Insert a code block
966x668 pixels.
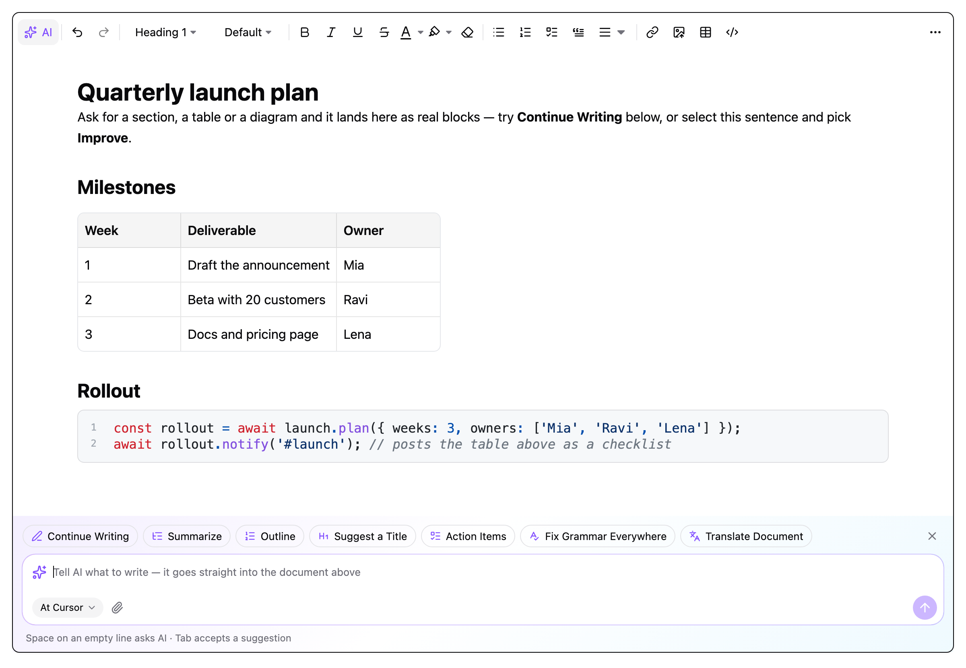(732, 32)
